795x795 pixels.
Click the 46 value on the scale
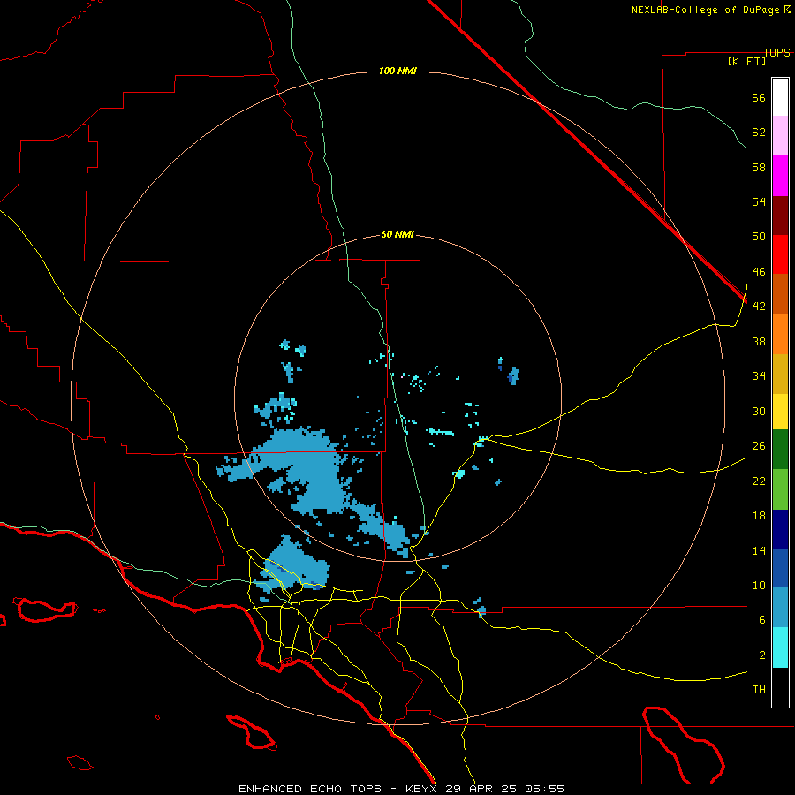coord(759,272)
